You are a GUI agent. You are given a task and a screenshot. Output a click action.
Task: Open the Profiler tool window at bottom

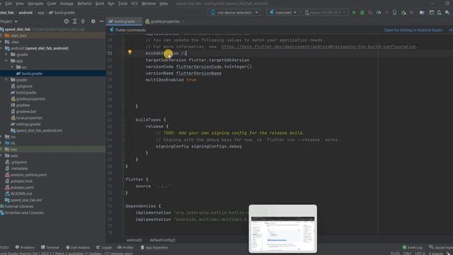click(126, 247)
